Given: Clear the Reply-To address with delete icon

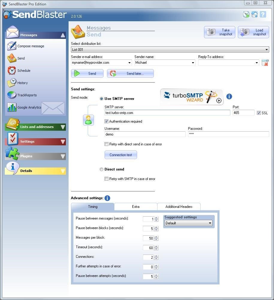Looking at the screenshot, I should click(x=265, y=63).
